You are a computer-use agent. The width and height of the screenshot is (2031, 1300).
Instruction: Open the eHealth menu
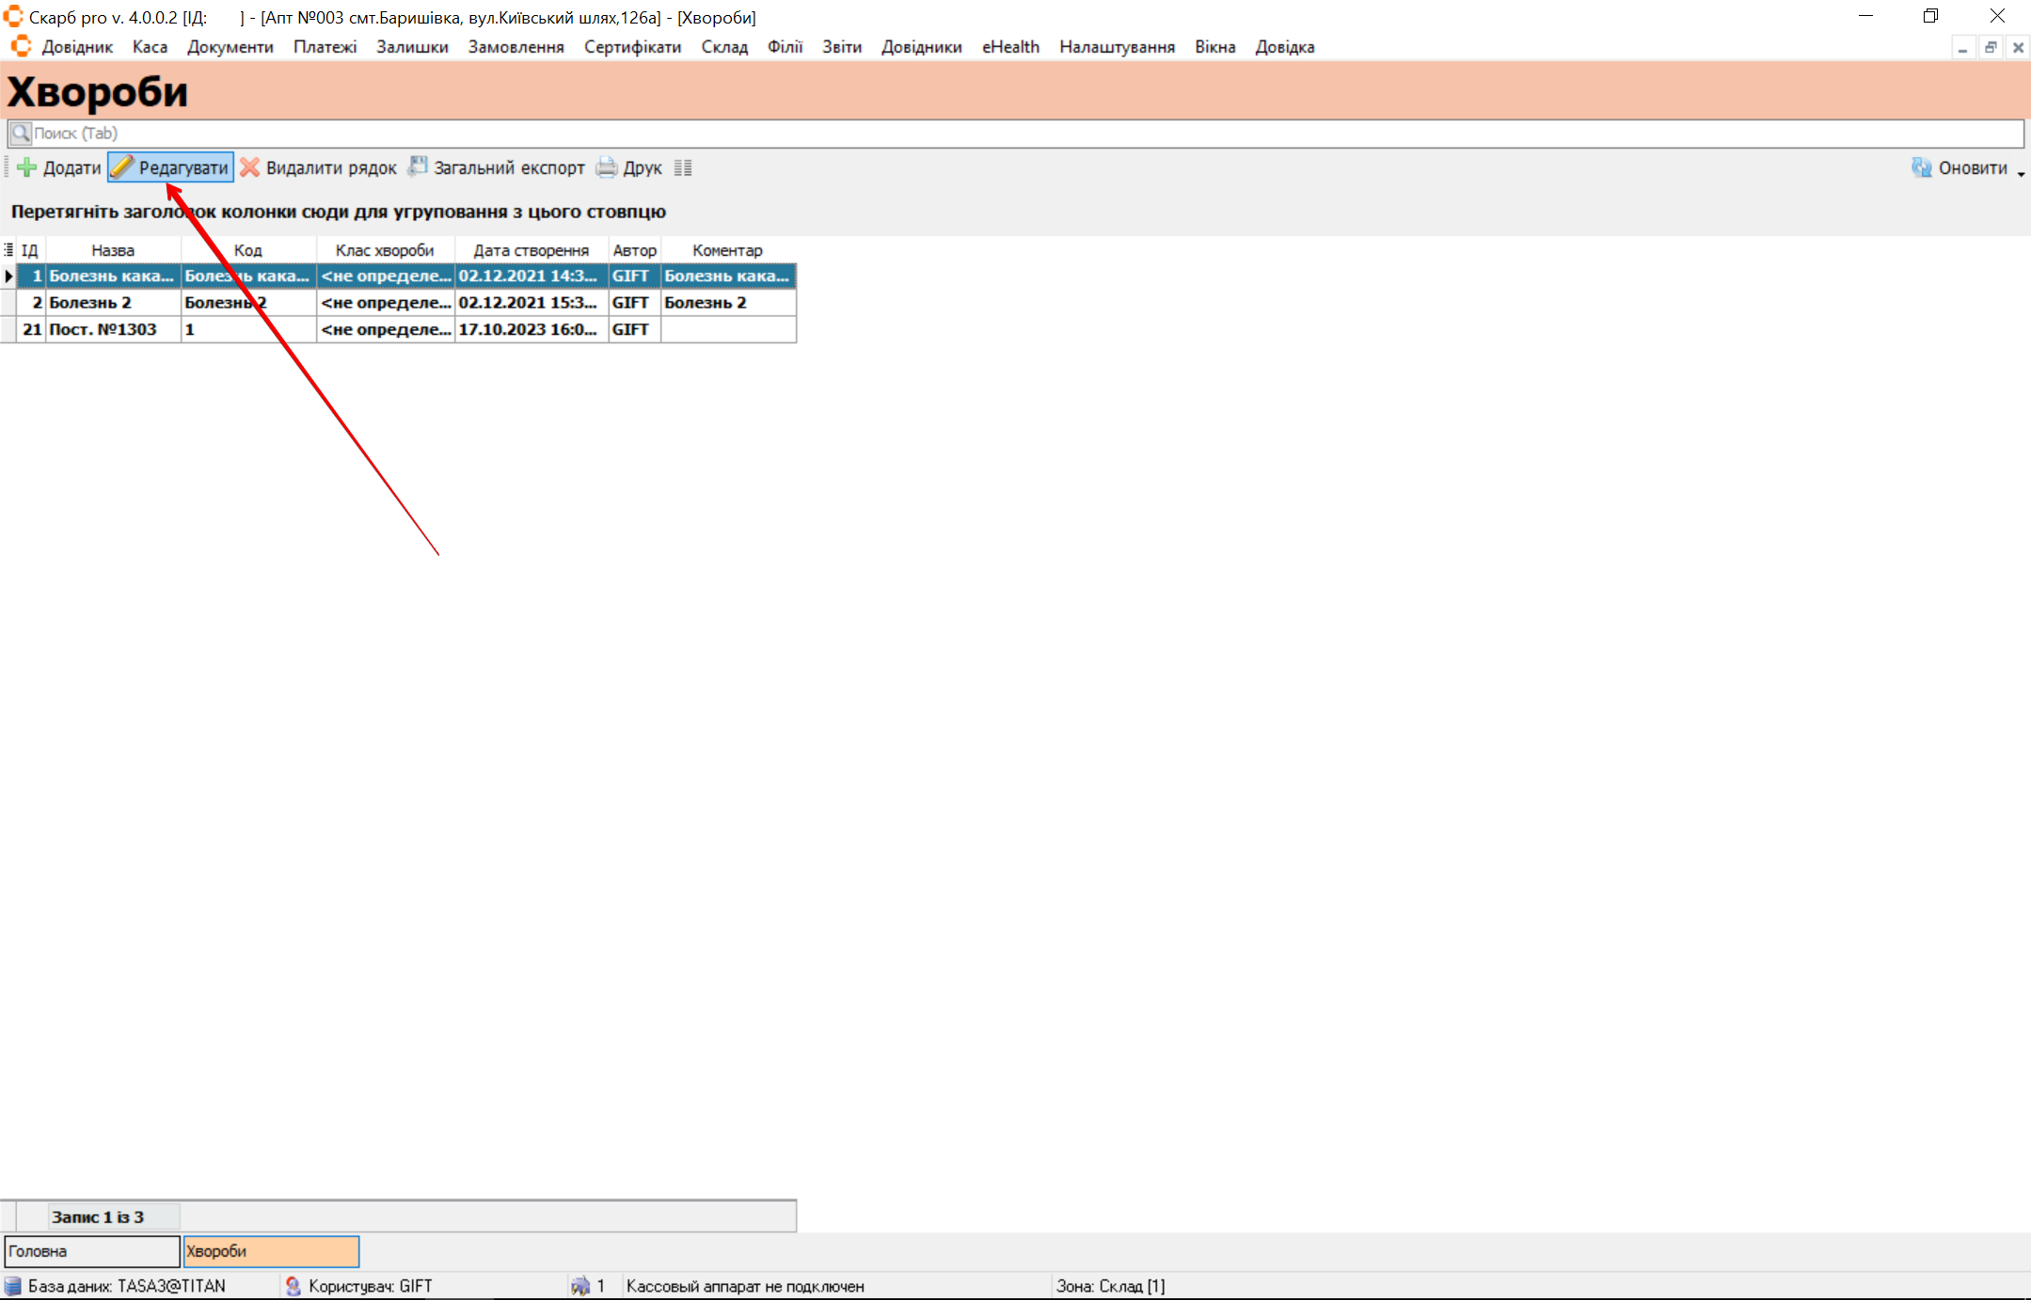coord(1010,47)
